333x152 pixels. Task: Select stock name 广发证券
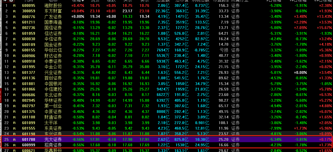[x=53, y=17]
